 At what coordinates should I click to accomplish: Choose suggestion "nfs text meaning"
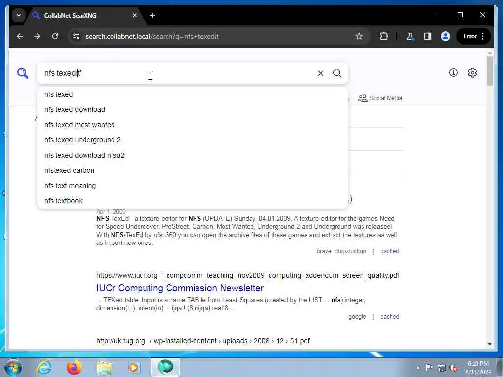point(193,186)
